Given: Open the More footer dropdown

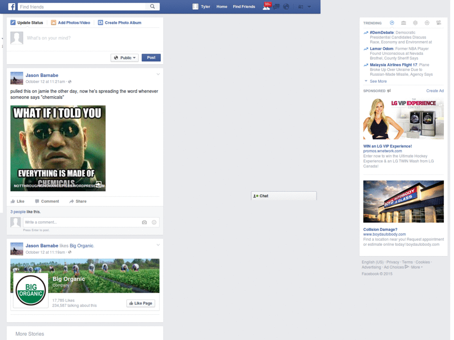Looking at the screenshot, I should click(x=417, y=267).
